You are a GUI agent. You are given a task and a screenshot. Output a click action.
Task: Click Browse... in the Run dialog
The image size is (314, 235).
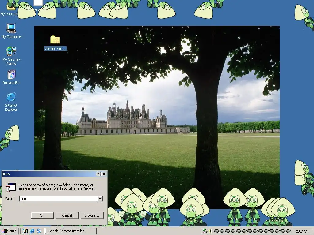[92, 215]
